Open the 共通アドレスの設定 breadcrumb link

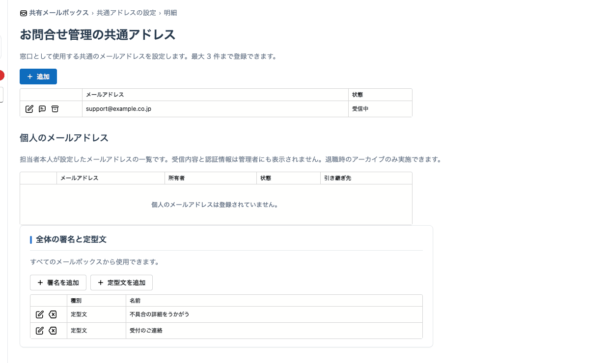pyautogui.click(x=126, y=13)
